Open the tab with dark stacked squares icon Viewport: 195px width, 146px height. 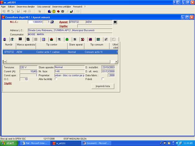(x=28, y=39)
